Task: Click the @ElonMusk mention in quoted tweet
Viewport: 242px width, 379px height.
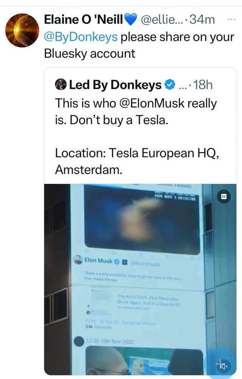Action: [152, 103]
